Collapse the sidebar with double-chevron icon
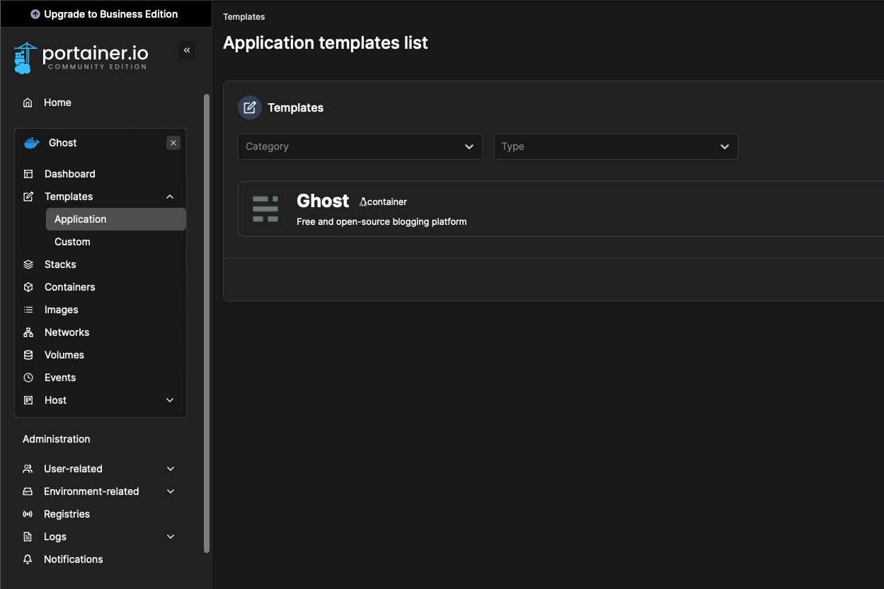 pos(187,50)
